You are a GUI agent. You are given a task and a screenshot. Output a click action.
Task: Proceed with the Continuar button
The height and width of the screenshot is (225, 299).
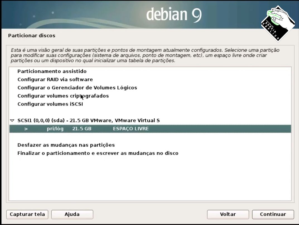273,214
